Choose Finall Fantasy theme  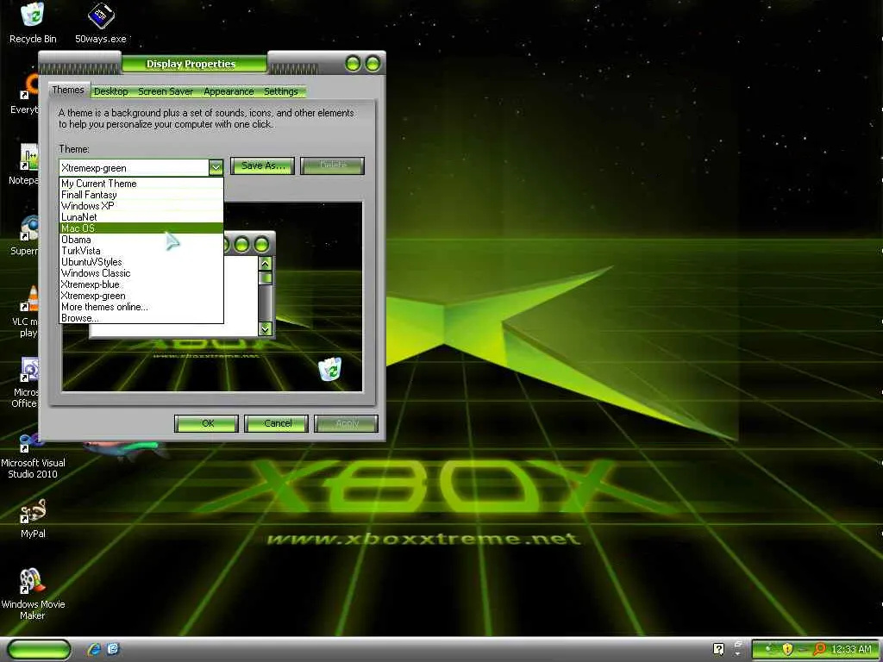(141, 195)
